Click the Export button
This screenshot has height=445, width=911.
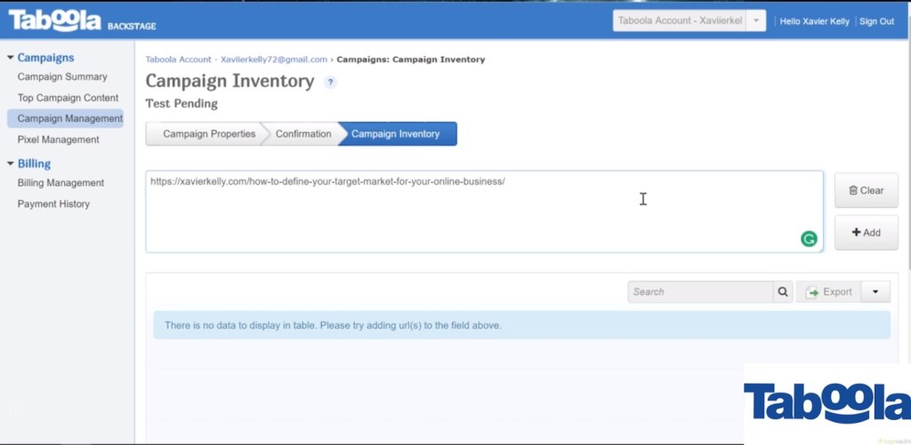point(828,291)
